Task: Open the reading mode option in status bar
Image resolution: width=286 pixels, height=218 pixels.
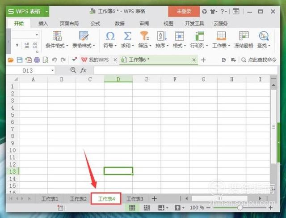Action: [161, 208]
